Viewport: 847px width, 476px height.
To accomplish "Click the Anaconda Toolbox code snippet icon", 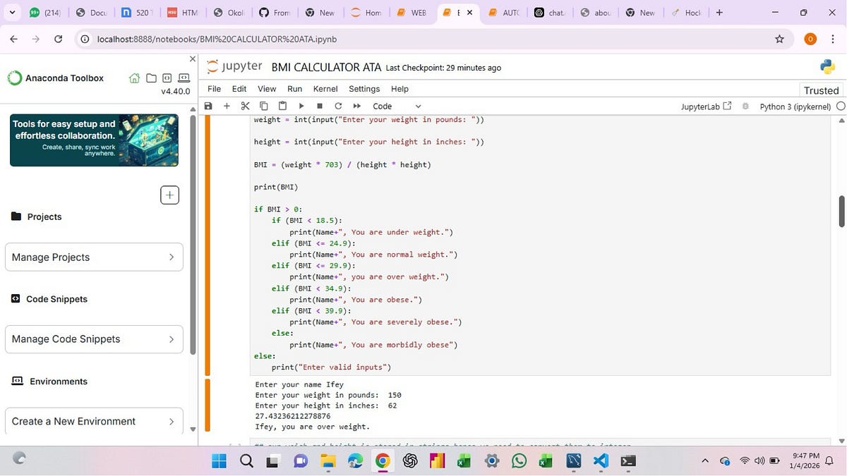I will click(x=167, y=78).
